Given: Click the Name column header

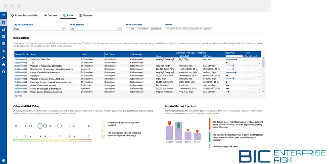Looking at the screenshot, I should pos(33,54).
